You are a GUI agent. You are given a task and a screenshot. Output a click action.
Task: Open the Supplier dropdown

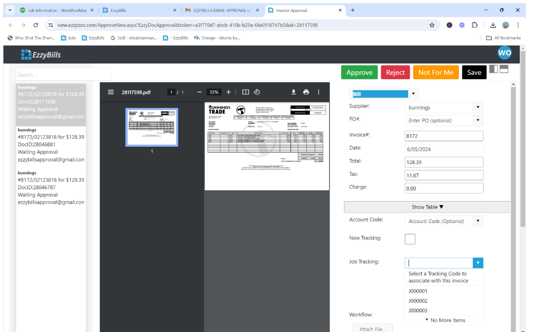[478, 107]
